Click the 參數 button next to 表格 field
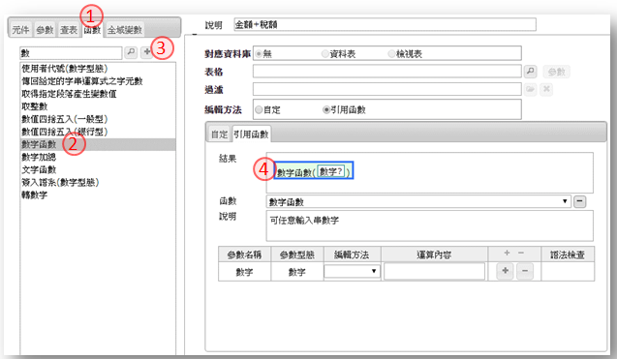The width and height of the screenshot is (617, 359). pos(556,72)
